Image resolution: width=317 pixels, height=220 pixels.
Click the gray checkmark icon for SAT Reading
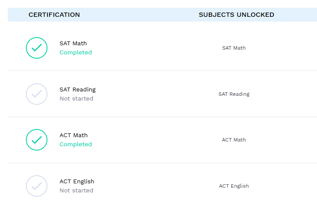[x=37, y=94]
